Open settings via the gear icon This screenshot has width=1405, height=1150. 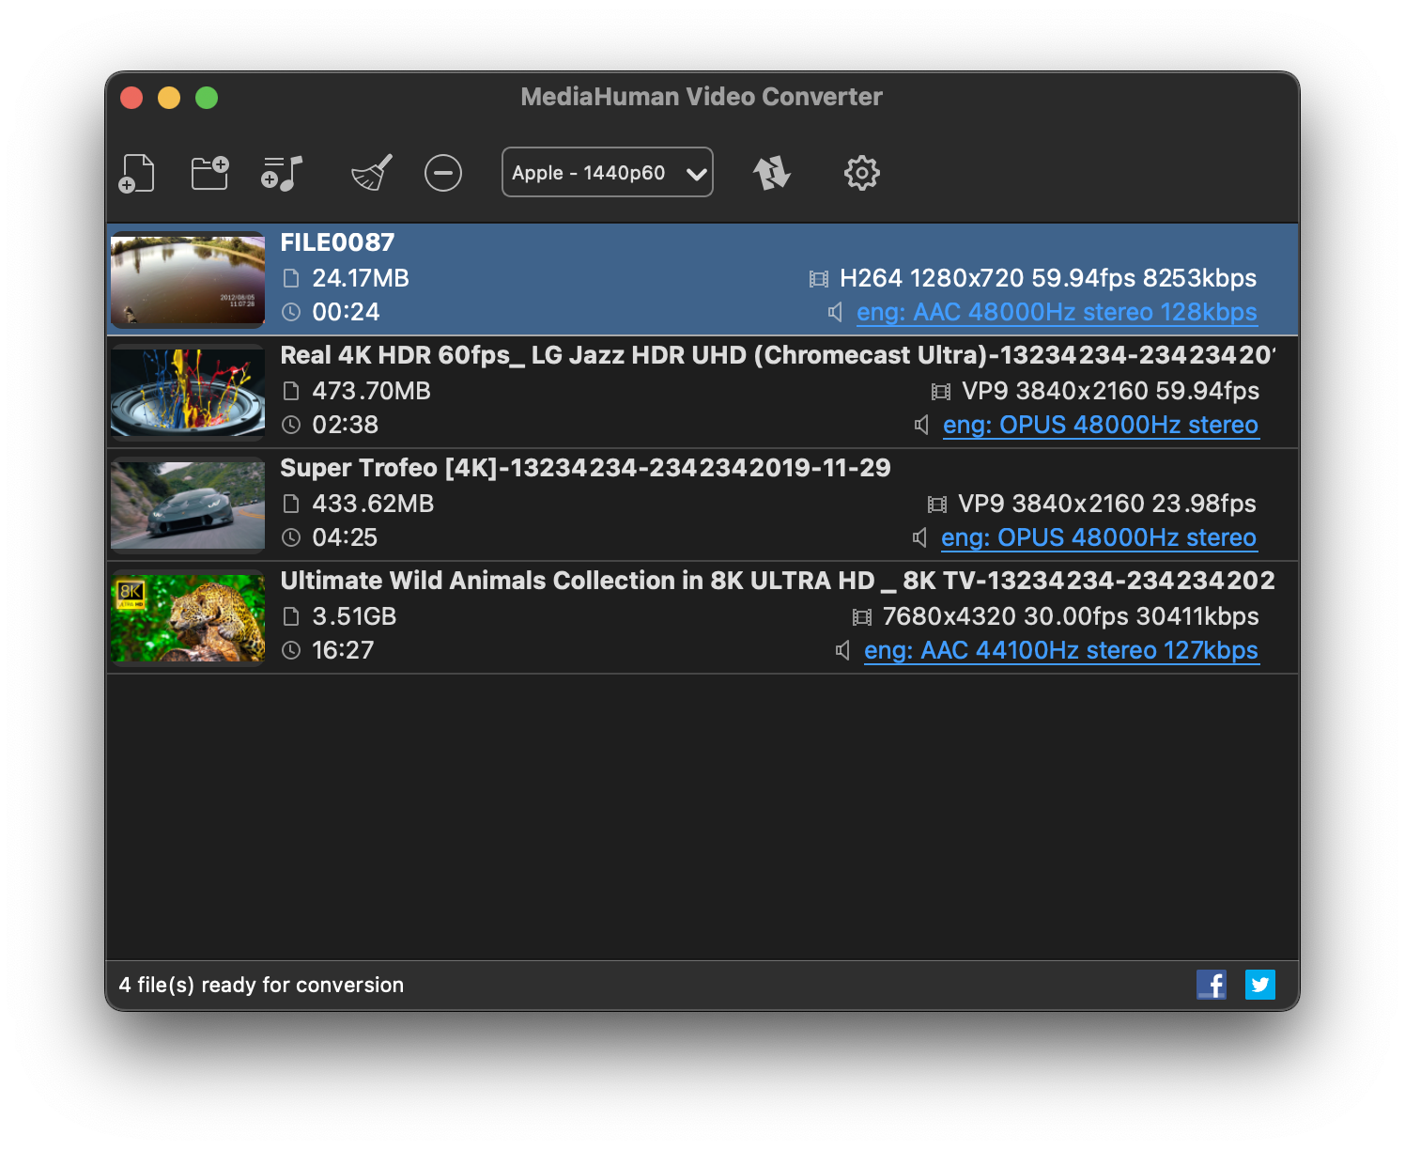tap(860, 172)
